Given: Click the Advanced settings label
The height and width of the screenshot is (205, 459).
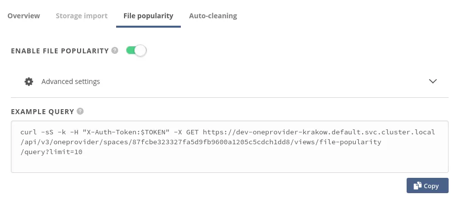Looking at the screenshot, I should pos(71,82).
